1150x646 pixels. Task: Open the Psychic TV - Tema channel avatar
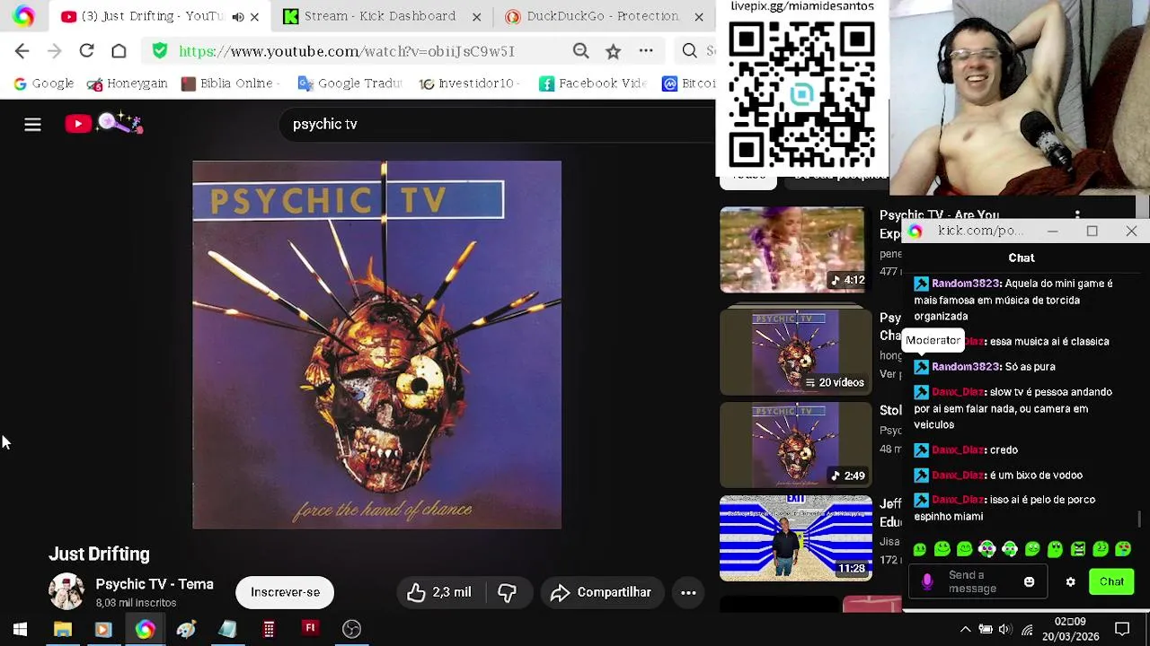click(66, 592)
